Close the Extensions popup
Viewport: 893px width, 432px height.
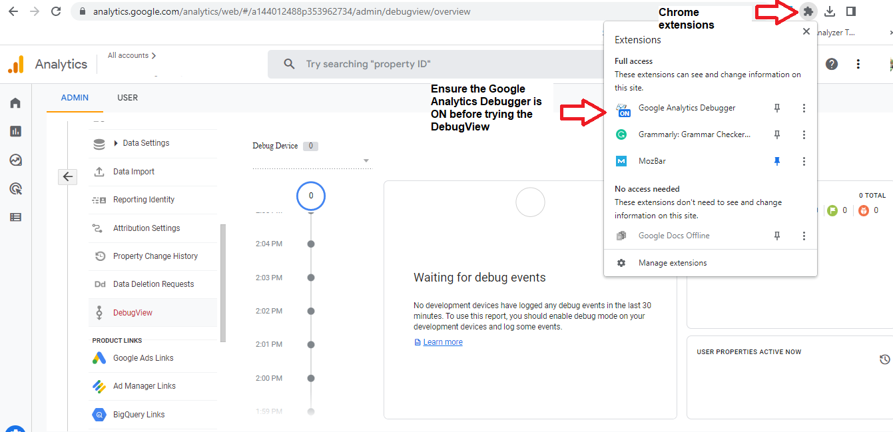806,31
